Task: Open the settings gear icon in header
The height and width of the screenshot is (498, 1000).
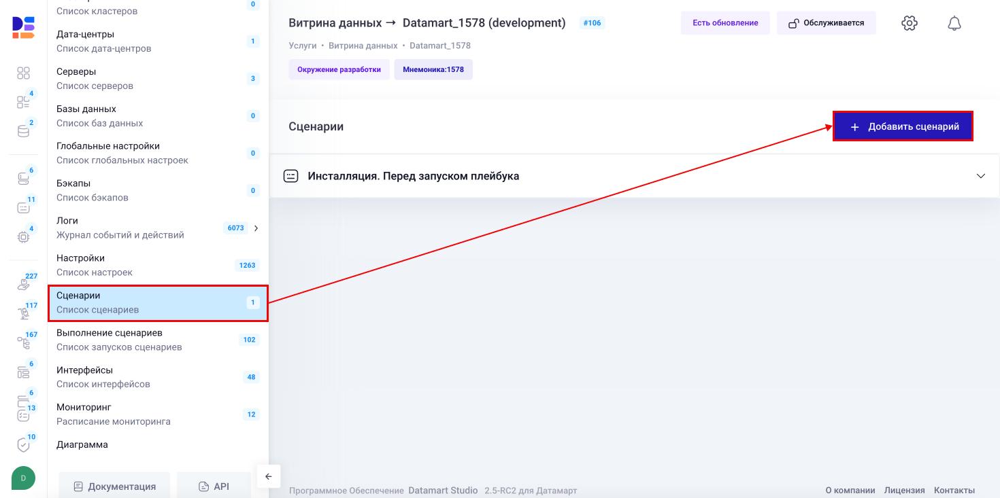Action: [x=909, y=23]
